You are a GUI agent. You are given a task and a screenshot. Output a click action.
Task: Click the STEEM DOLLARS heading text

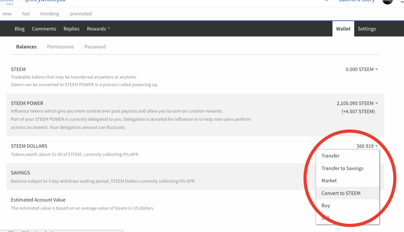[29, 146]
